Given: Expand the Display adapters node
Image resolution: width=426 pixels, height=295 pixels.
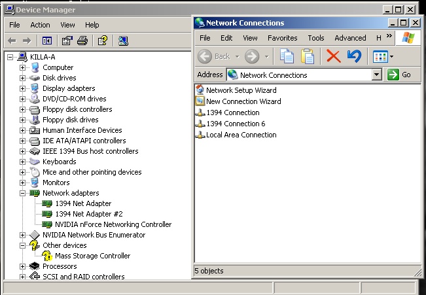Looking at the screenshot, I should tap(23, 88).
